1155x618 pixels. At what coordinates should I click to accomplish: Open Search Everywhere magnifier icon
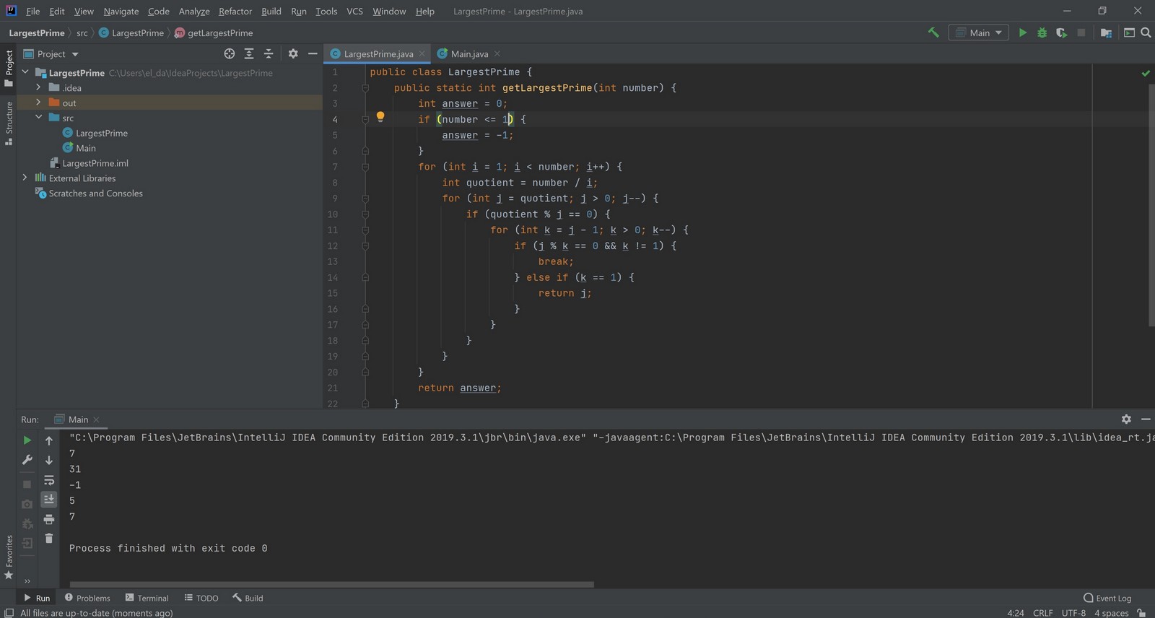(x=1146, y=32)
